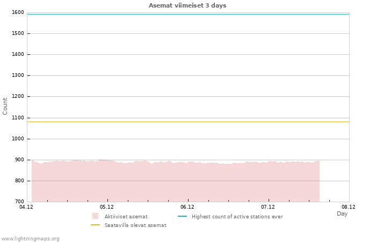Click the 04.12 date tick label
This screenshot has width=376, height=242.
click(x=26, y=207)
